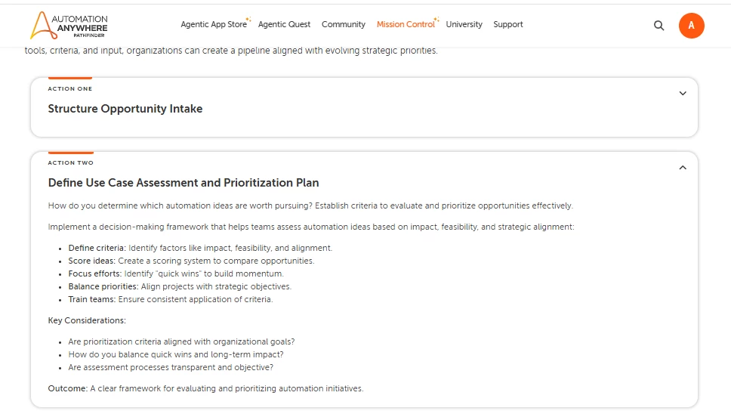The width and height of the screenshot is (731, 414).
Task: Click the sparkle icon beside Agentic App Store
Action: 248,19
